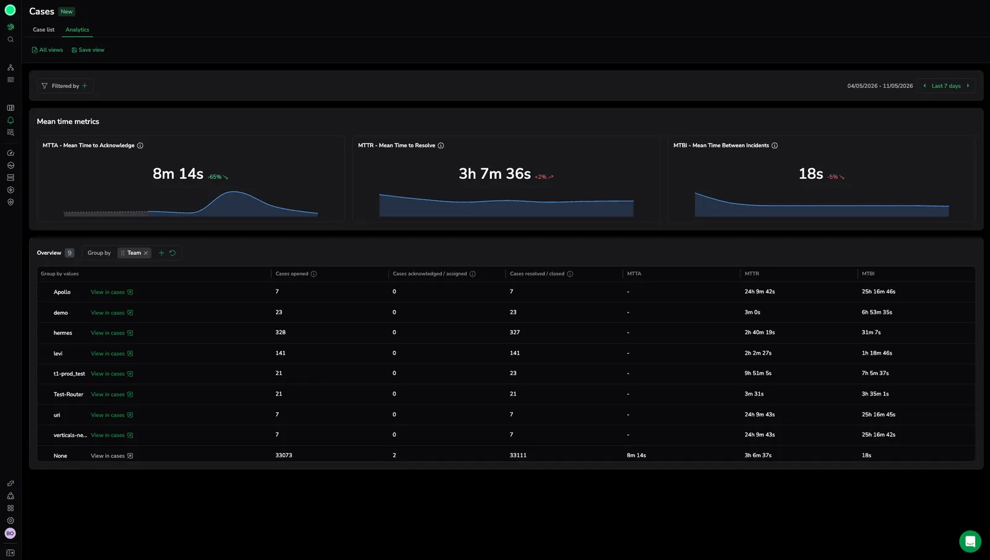Click info icon next to MTTA title
The image size is (990, 560).
(140, 145)
